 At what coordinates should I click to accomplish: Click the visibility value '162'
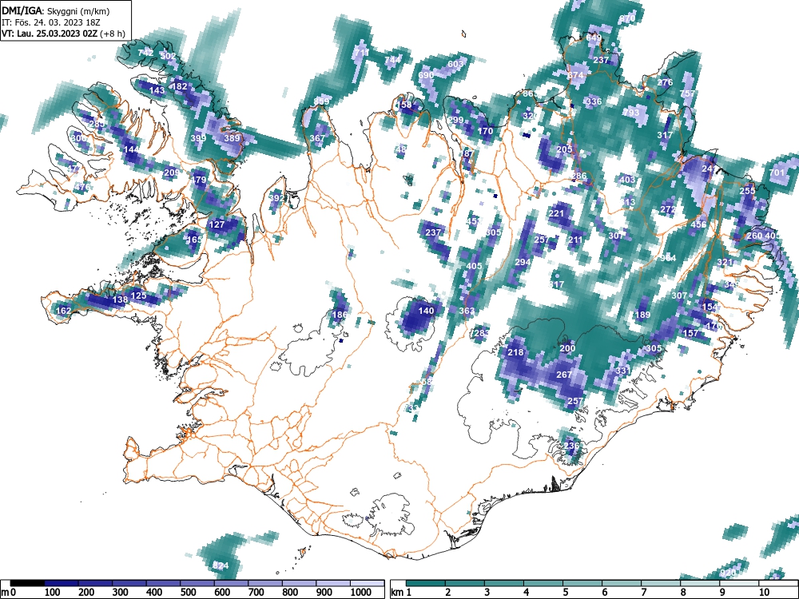(64, 311)
